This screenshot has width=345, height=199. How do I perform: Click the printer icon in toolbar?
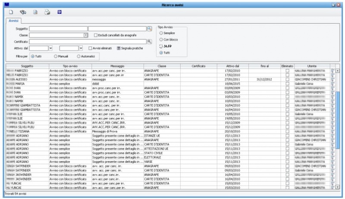tap(47, 12)
